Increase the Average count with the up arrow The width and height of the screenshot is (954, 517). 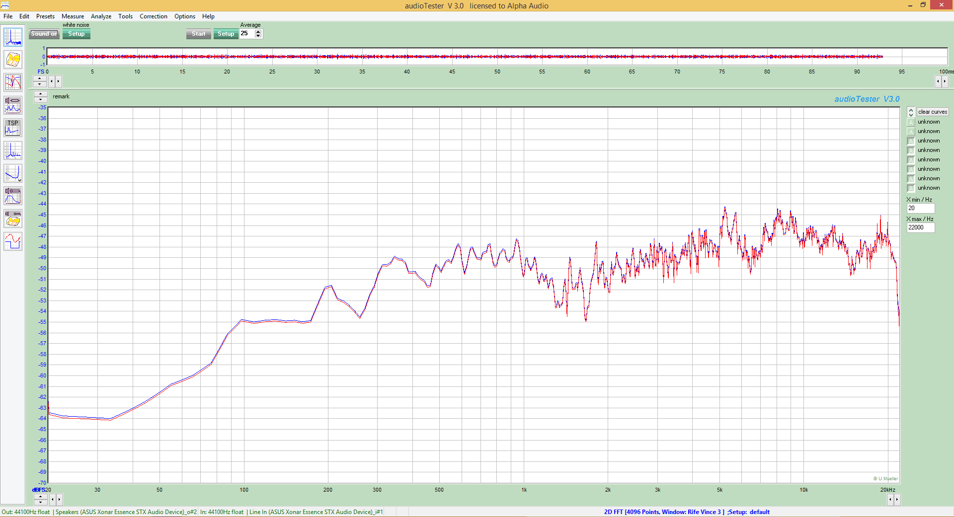pos(258,32)
